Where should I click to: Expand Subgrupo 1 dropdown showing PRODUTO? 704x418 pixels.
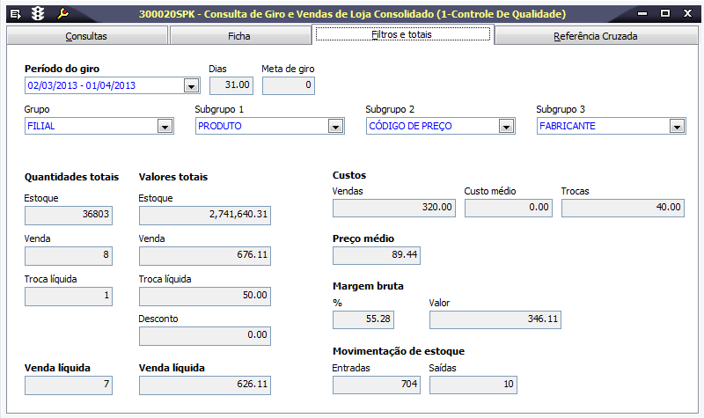click(x=335, y=127)
